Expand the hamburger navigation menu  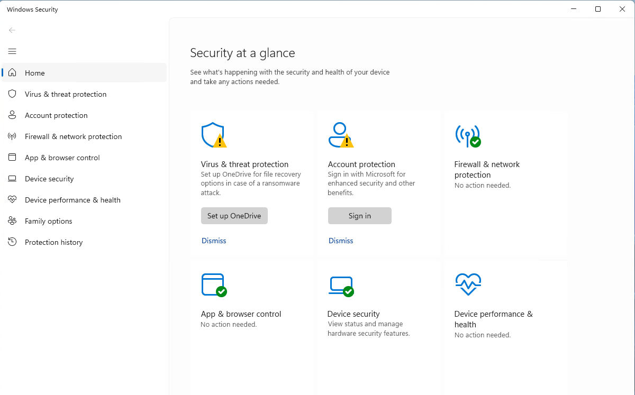[x=12, y=51]
